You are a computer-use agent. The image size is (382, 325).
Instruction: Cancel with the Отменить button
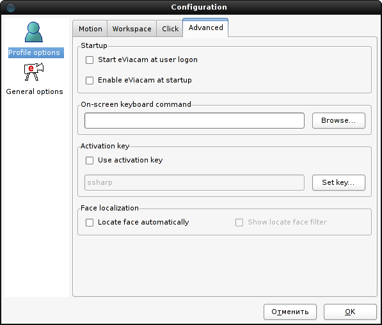click(x=290, y=312)
